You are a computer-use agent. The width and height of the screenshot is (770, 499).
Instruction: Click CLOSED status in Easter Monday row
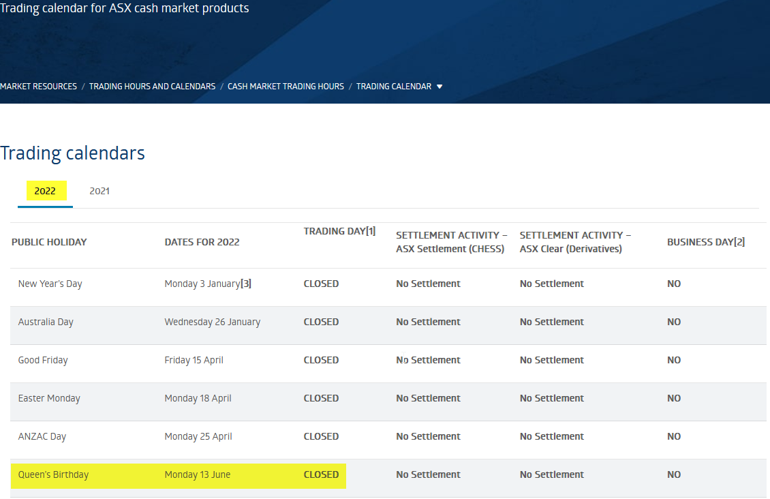point(321,398)
